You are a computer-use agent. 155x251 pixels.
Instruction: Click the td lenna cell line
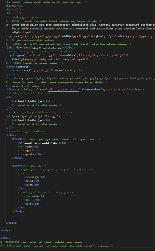[35, 196]
